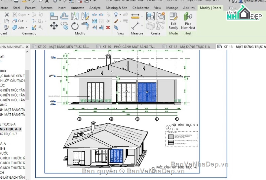
Task: Select the 'NG TRỤC A-D' sheet in browser
Action: [10, 129]
